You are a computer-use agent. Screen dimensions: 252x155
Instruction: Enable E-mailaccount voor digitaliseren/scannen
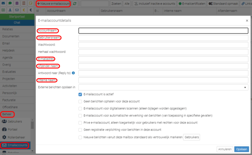pyautogui.click(x=80, y=108)
